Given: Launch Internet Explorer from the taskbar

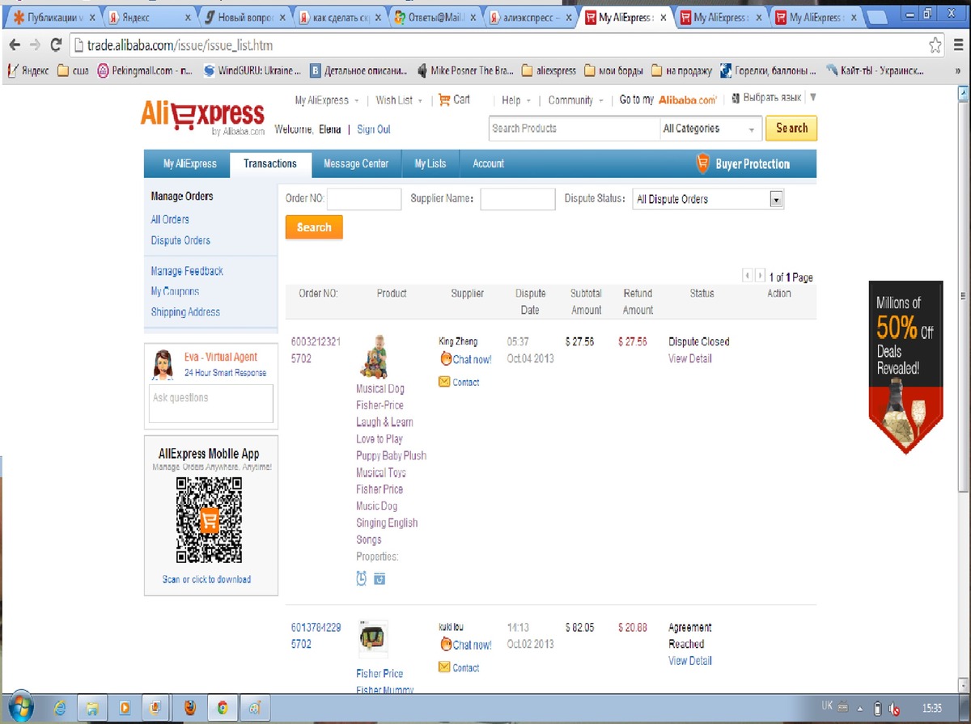Looking at the screenshot, I should pos(60,708).
